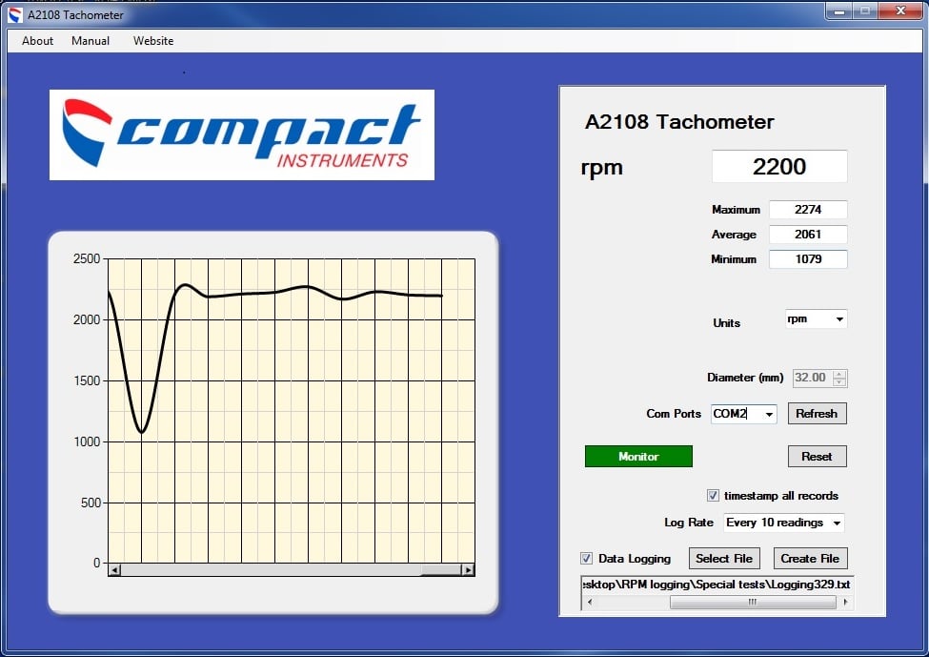Image resolution: width=929 pixels, height=657 pixels.
Task: Open the Com Ports dropdown showing COM2
Action: pos(743,413)
